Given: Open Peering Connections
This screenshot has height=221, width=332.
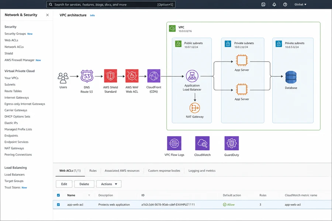Looking at the screenshot, I should 18,155.
